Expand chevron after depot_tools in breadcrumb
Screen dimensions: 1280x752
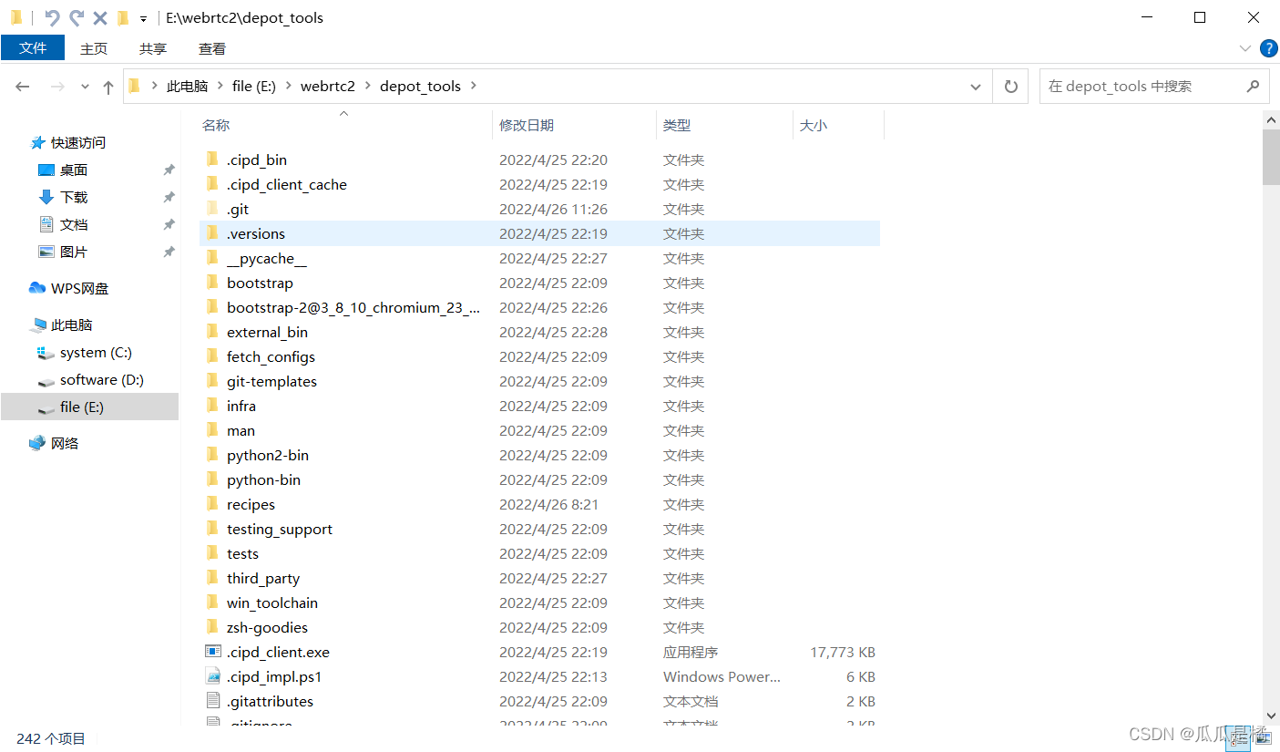click(x=474, y=86)
